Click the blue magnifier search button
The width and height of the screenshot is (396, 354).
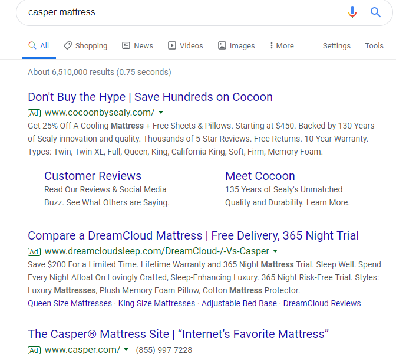click(x=375, y=12)
